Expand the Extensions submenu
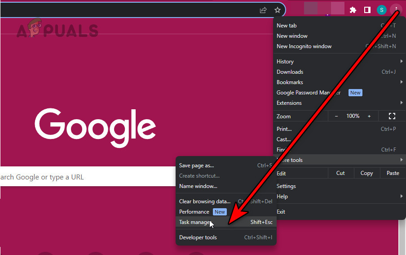The height and width of the screenshot is (255, 406). [x=340, y=103]
